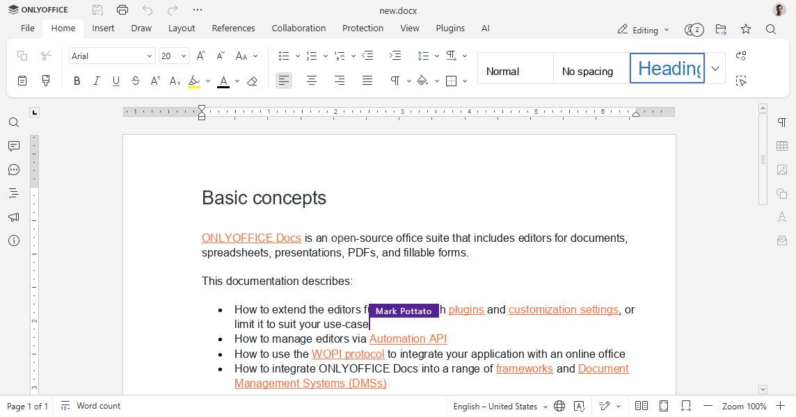Open Image settings in right sidebar

click(x=782, y=170)
